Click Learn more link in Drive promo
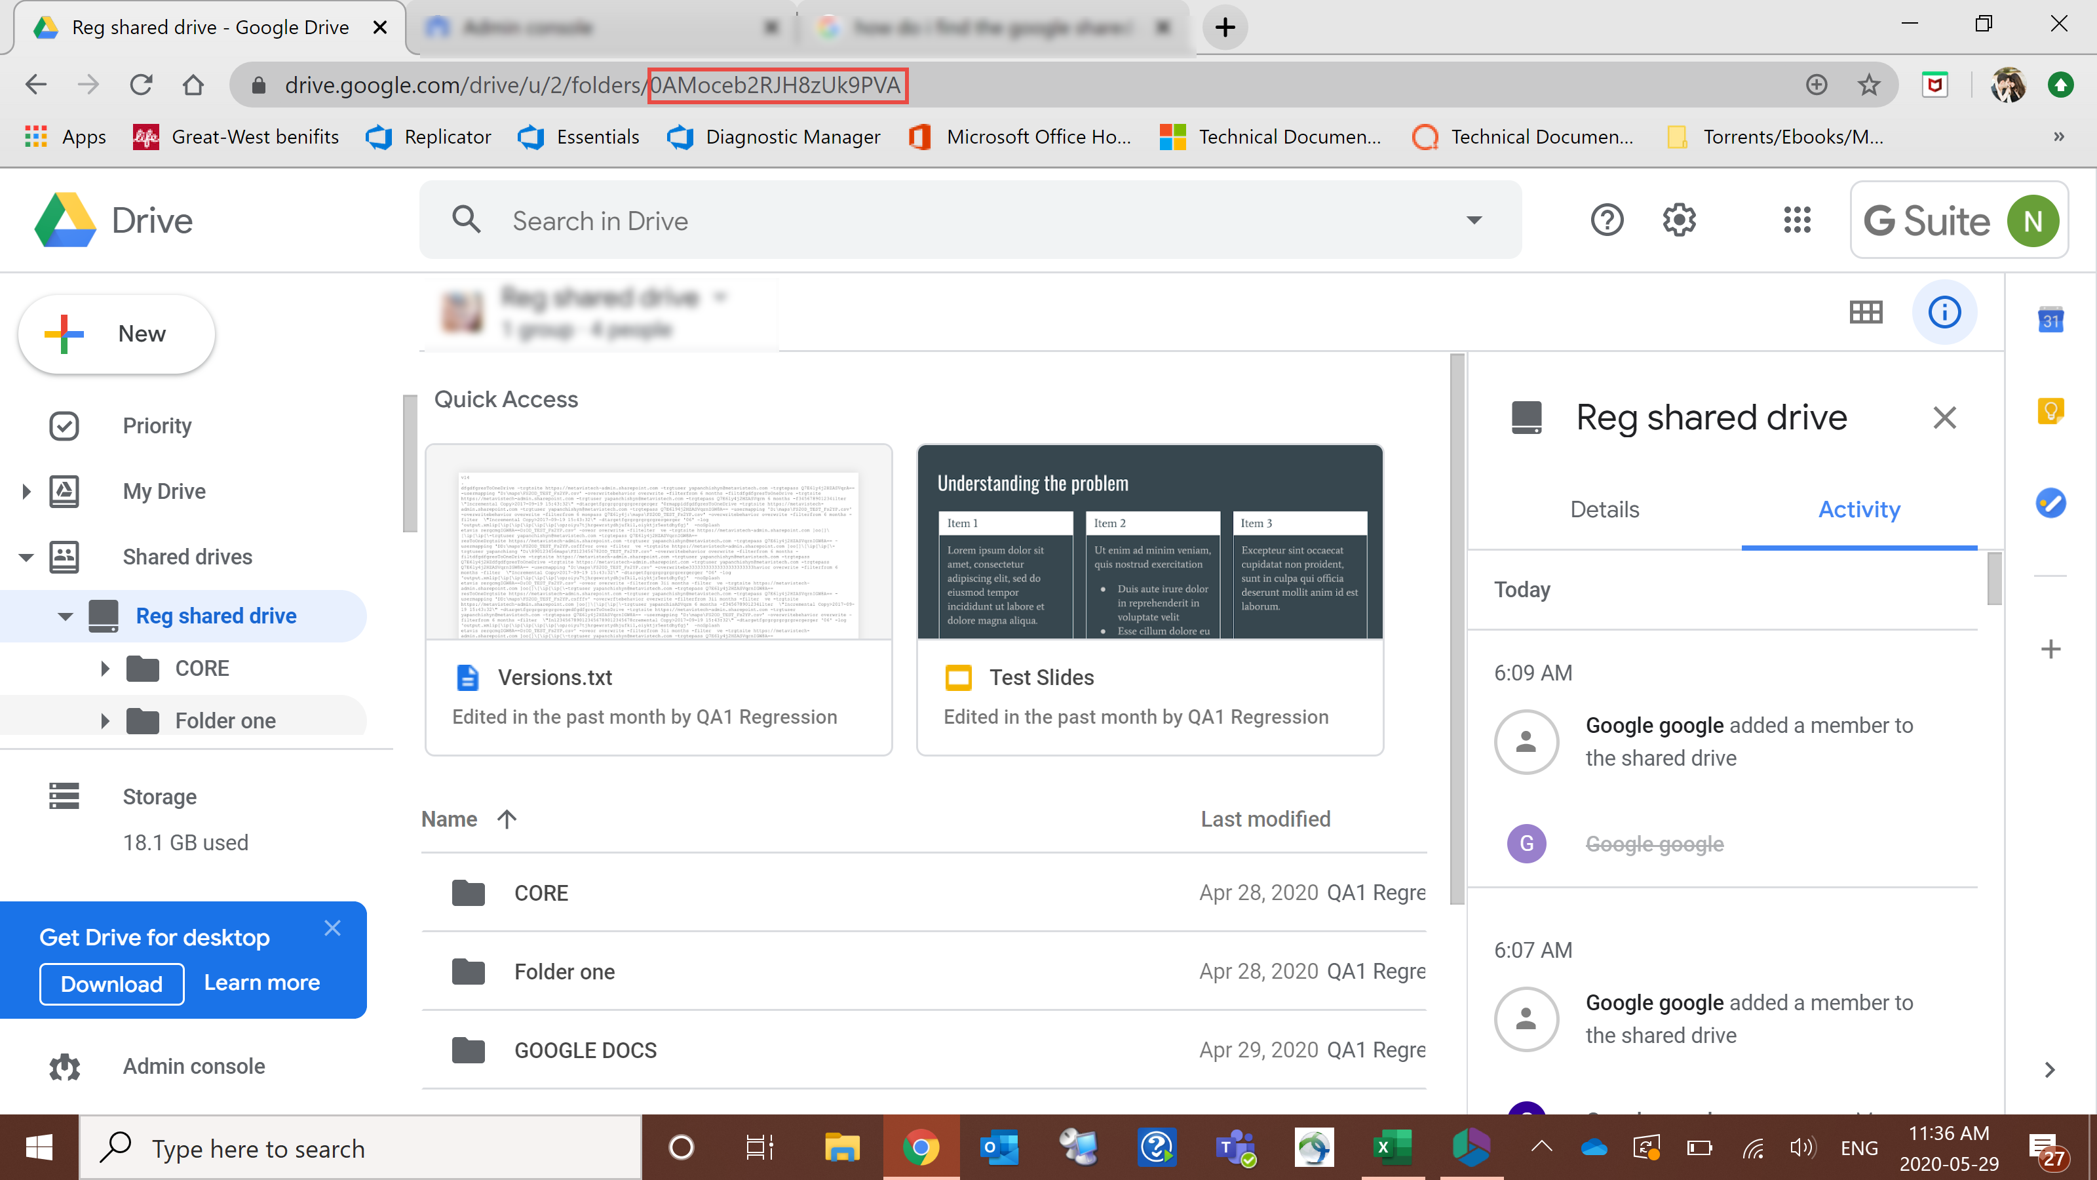 tap(261, 984)
